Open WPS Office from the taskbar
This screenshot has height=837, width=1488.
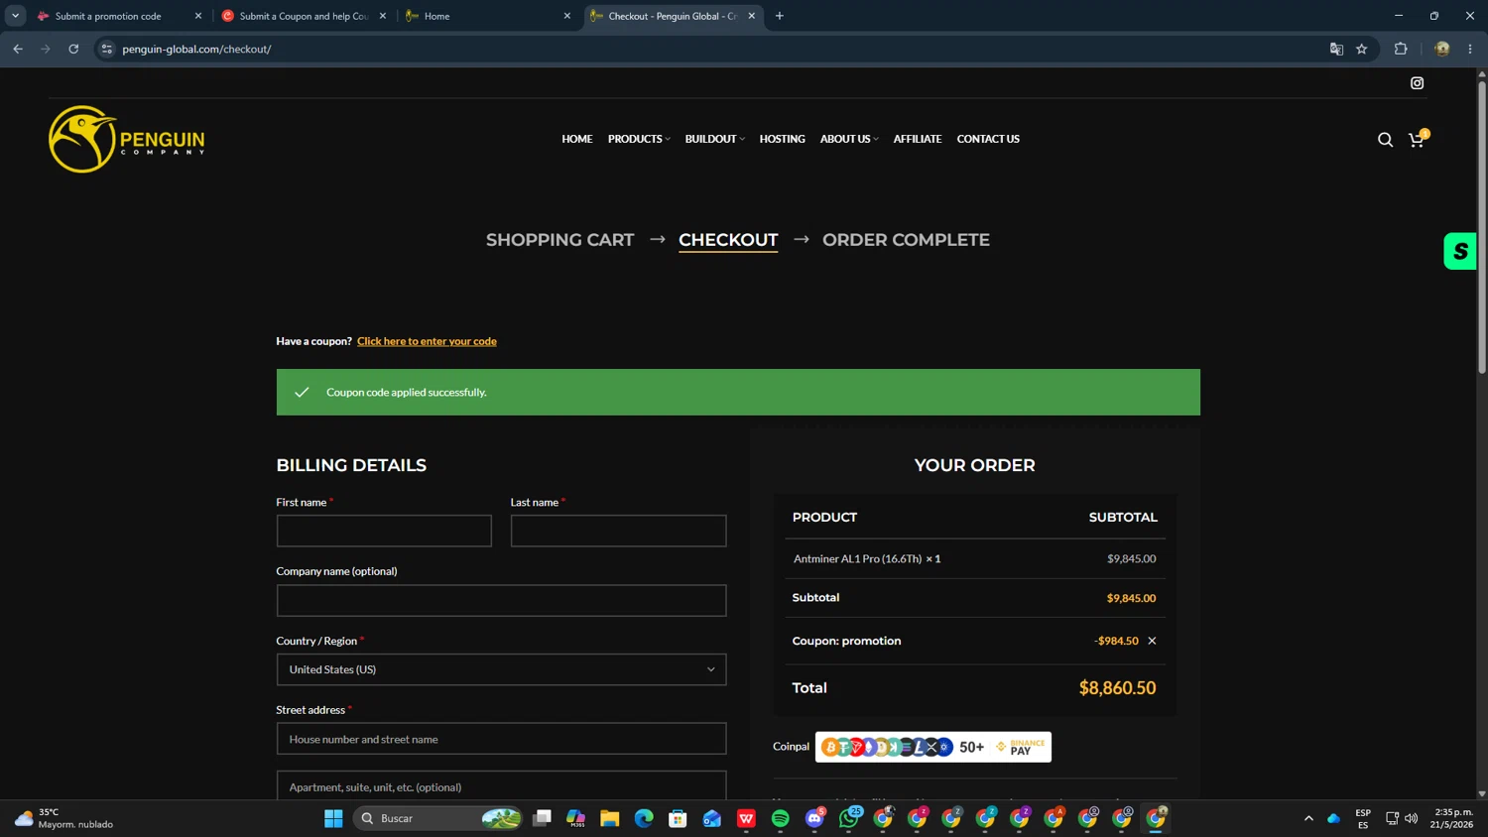pyautogui.click(x=746, y=818)
